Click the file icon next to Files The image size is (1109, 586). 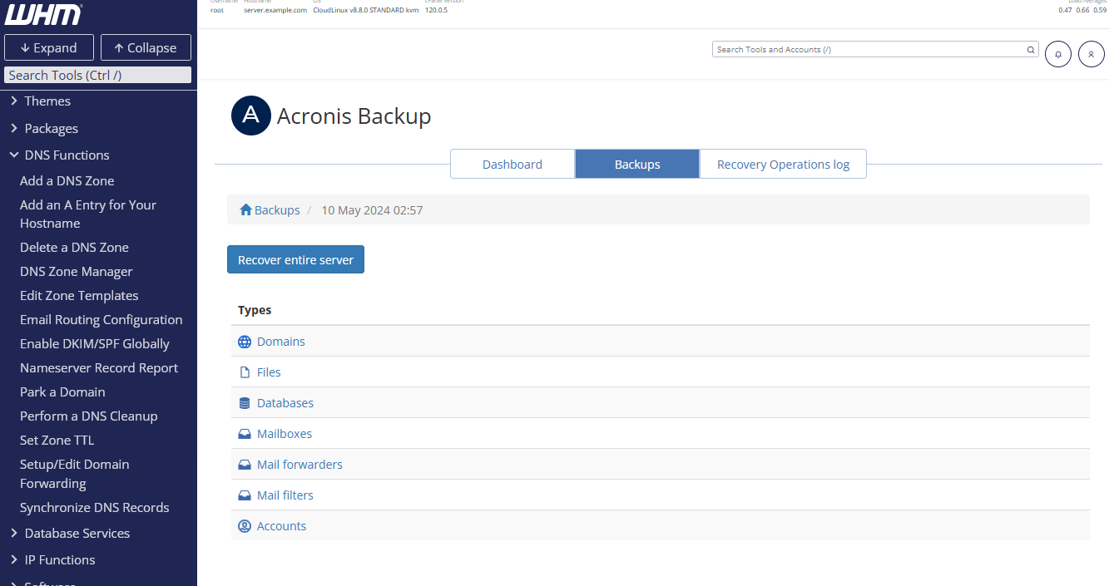coord(244,372)
